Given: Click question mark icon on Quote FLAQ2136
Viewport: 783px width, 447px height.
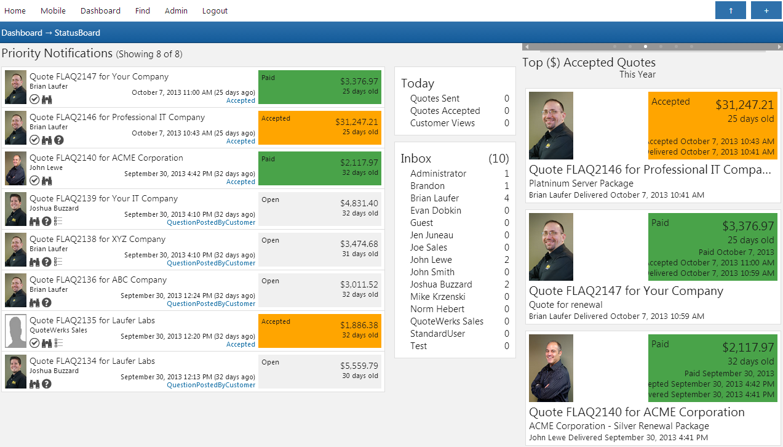Looking at the screenshot, I should [x=47, y=302].
